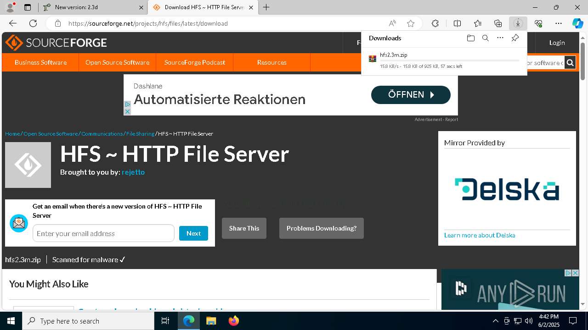The height and width of the screenshot is (330, 588).
Task: Click the AdChoices triangle on Dashlane ad
Action: [127, 104]
